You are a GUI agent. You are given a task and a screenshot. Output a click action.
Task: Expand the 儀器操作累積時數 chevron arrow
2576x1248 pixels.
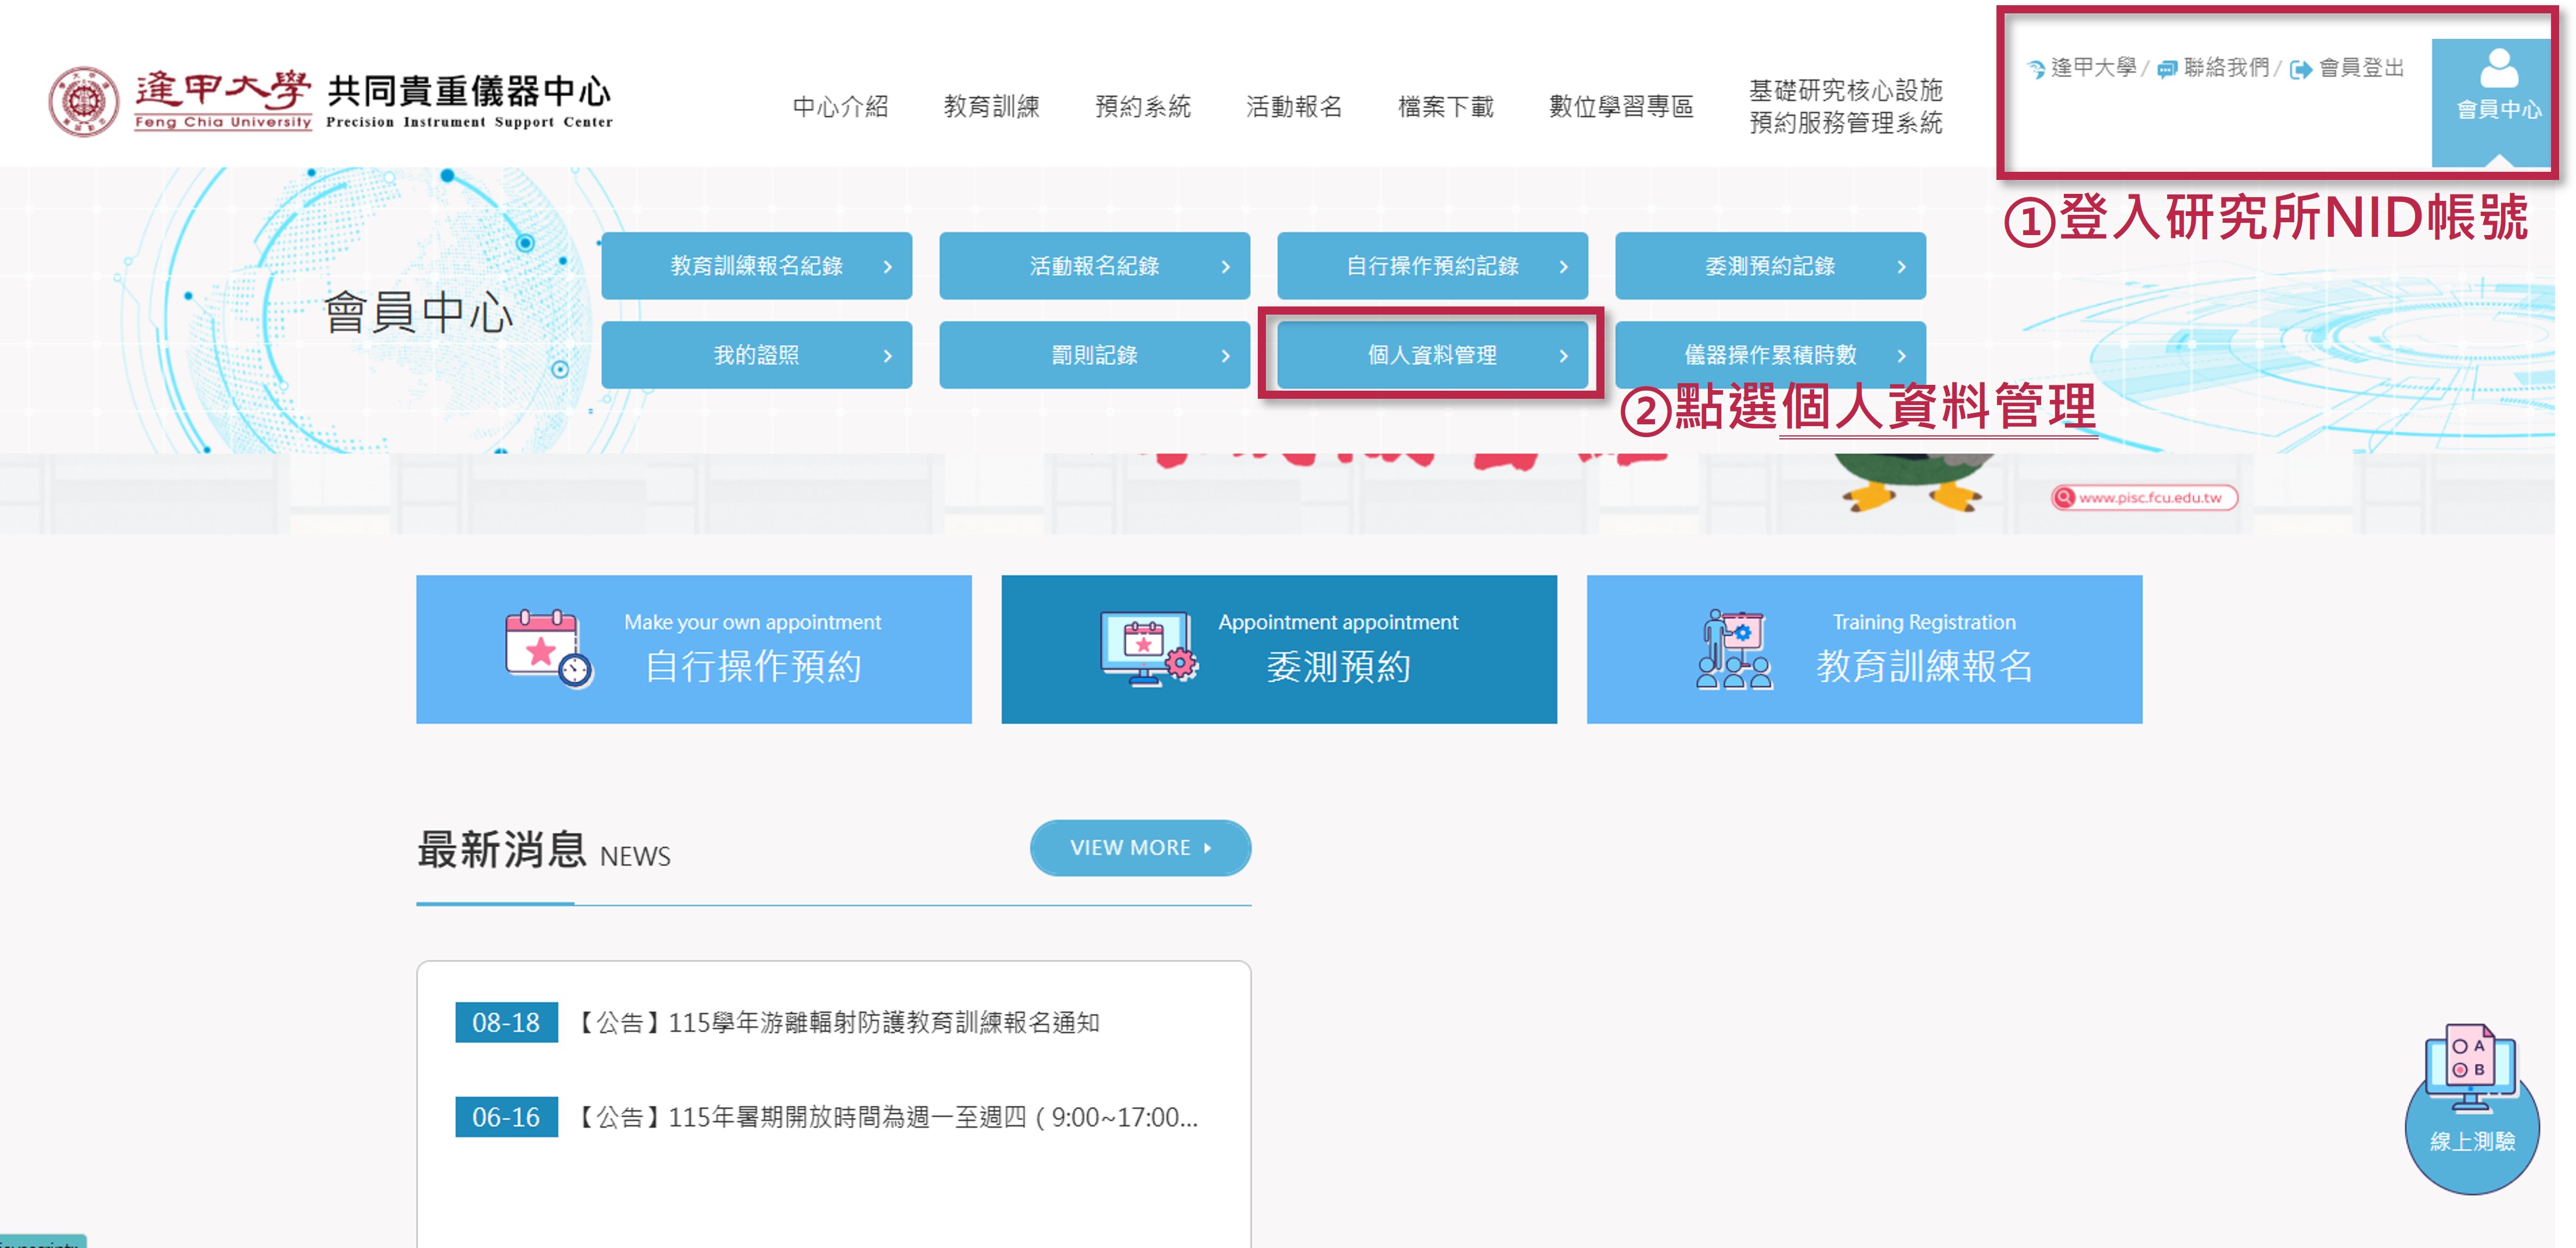1901,356
